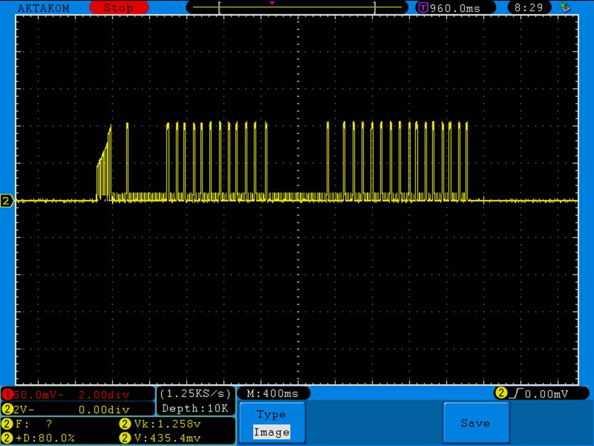Click the purple T trigger delay icon

[x=423, y=8]
